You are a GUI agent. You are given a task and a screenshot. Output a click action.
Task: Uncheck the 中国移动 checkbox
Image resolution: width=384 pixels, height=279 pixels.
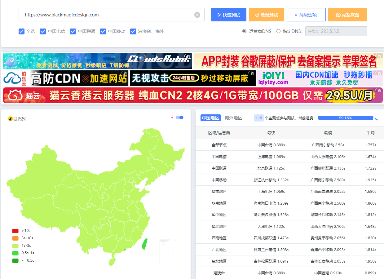tap(103, 31)
